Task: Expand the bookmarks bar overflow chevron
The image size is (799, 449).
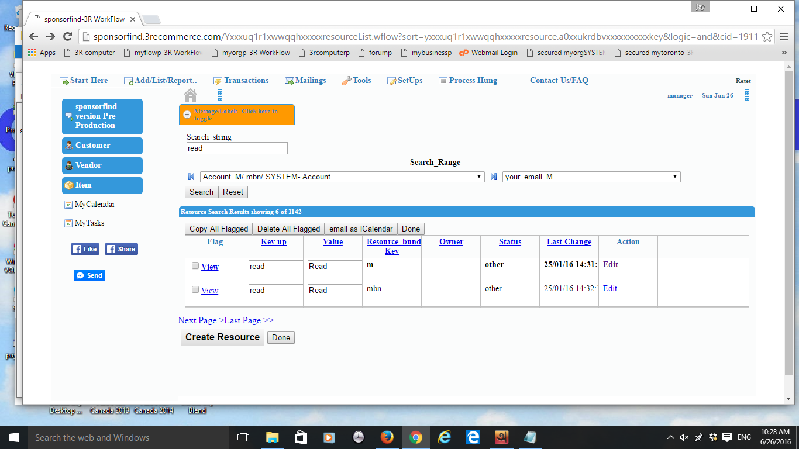Action: 784,53
